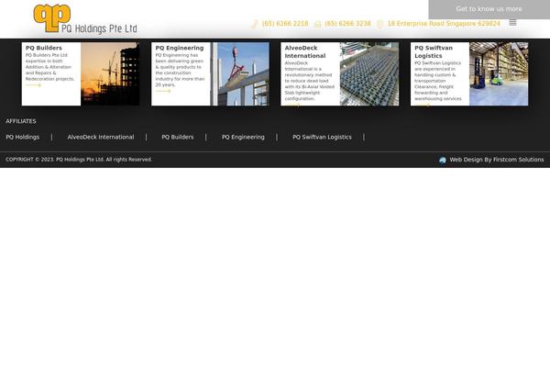Click PQ Builders description paragraph
The height and width of the screenshot is (367, 550).
tap(49, 67)
